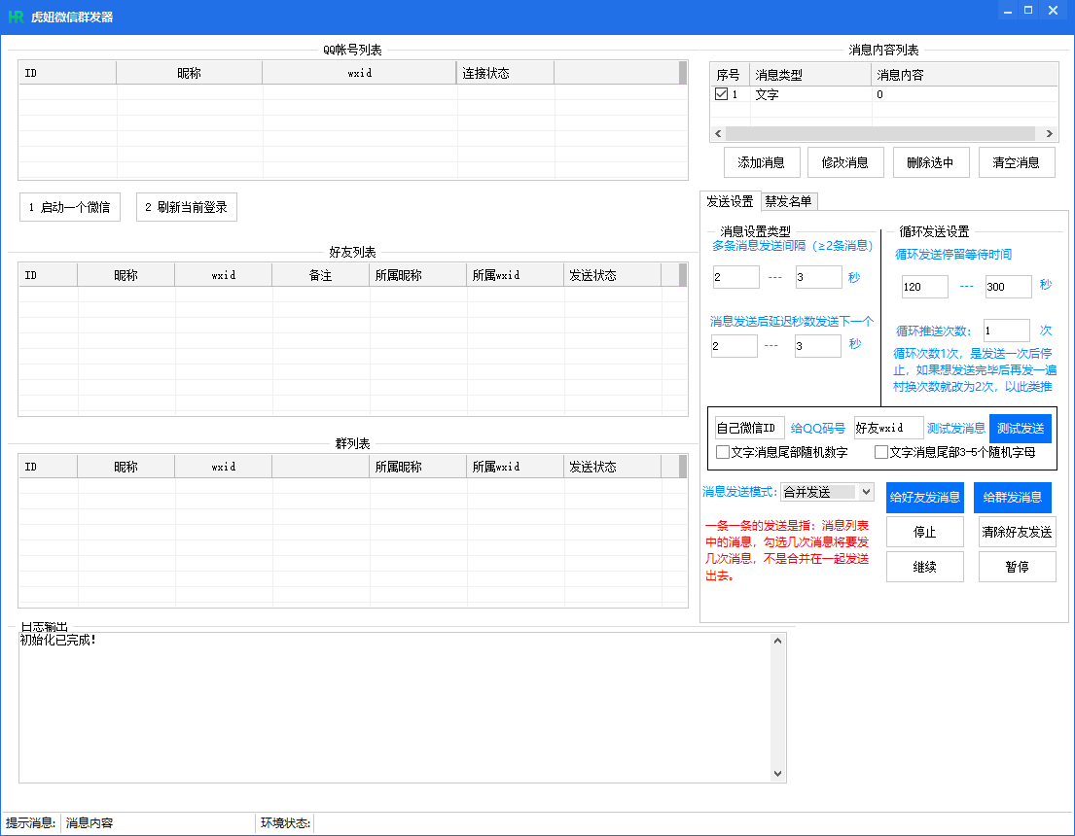Viewport: 1075px width, 836px height.
Task: Click 消息内容 column header in message list
Action: pos(965,75)
